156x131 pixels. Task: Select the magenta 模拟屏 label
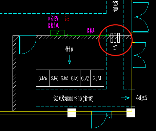91,30
